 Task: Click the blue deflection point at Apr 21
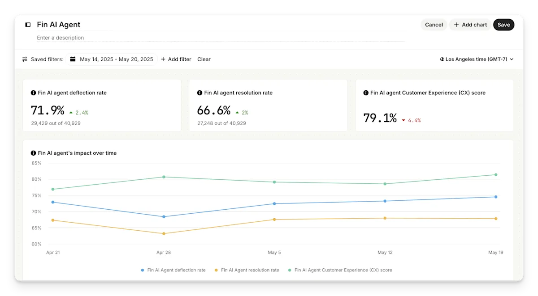53,202
